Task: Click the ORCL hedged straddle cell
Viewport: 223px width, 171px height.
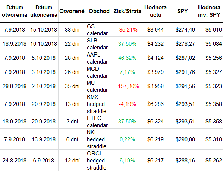Action: click(x=99, y=160)
